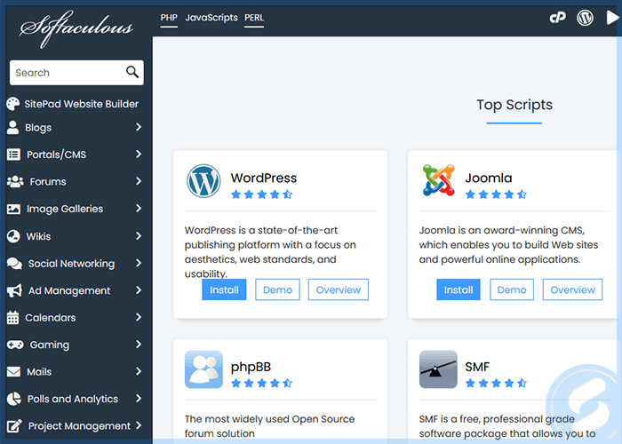Click the SitePad palette icon
Viewport: 622px width, 444px height.
tap(12, 104)
